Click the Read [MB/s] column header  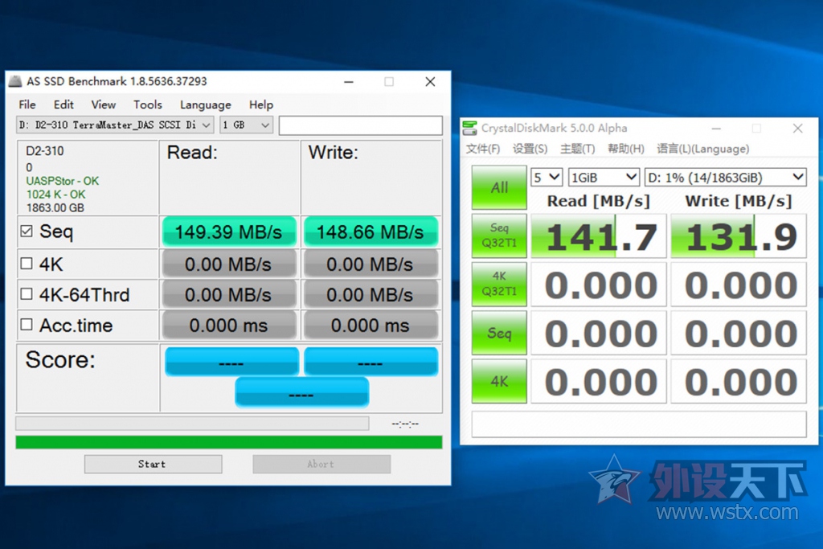click(x=598, y=201)
